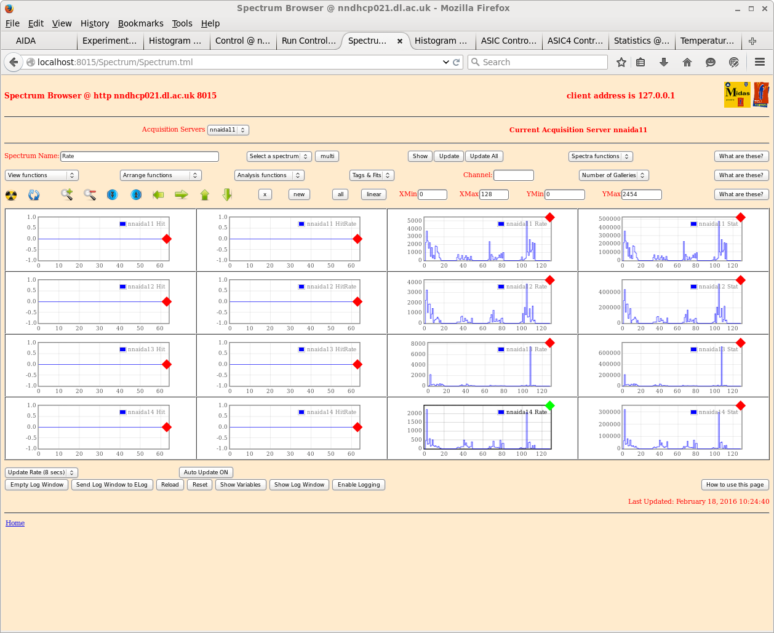Click the blue refresh arrows icon
Screen dimensions: 774x633
pos(34,195)
